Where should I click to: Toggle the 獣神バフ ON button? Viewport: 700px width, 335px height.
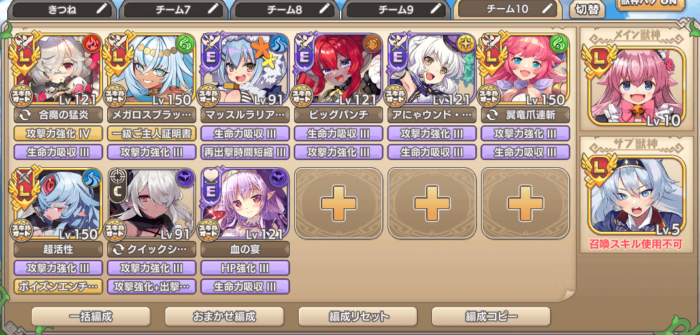point(650,3)
